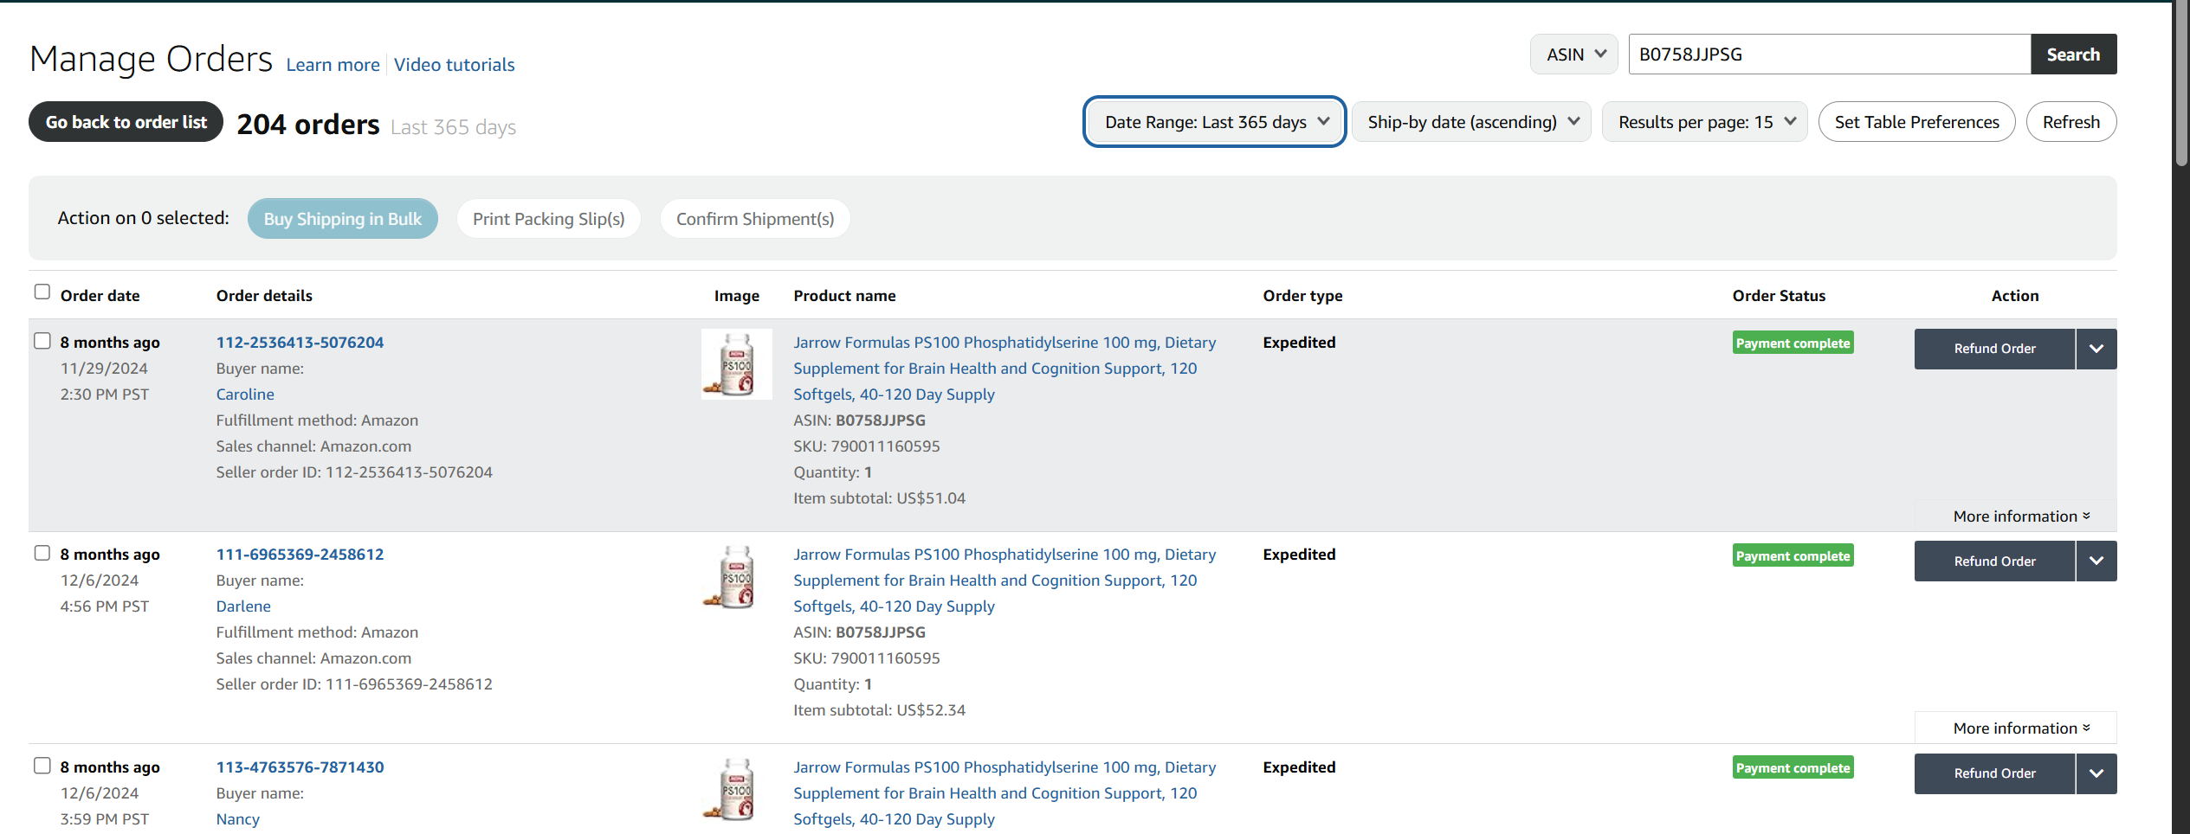Screen dimensions: 2190x834
Task: Open buyer Nancy's link
Action: coord(238,819)
